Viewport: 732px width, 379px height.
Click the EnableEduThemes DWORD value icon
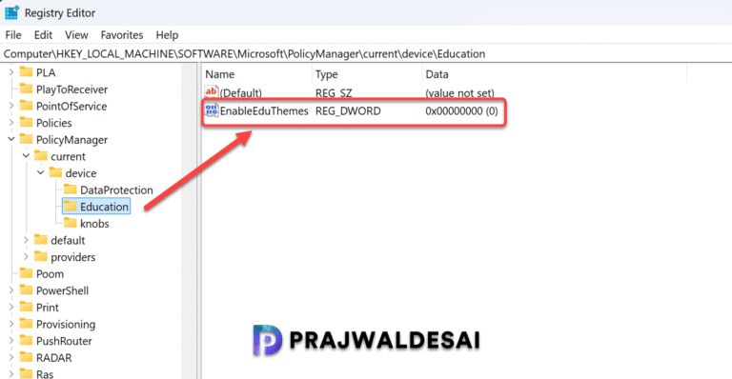pos(212,110)
